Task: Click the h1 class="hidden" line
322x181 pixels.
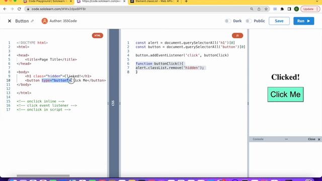Action: click(58, 76)
